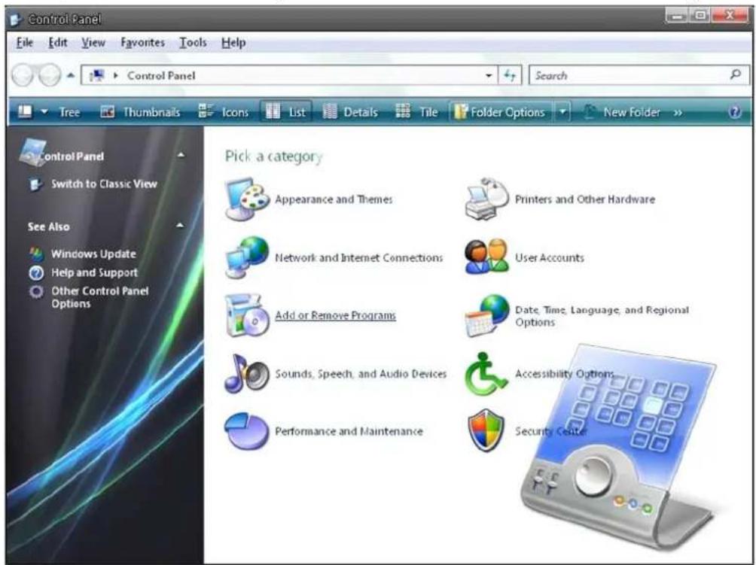
Task: Click the Switch to Classic View link
Action: pos(104,184)
